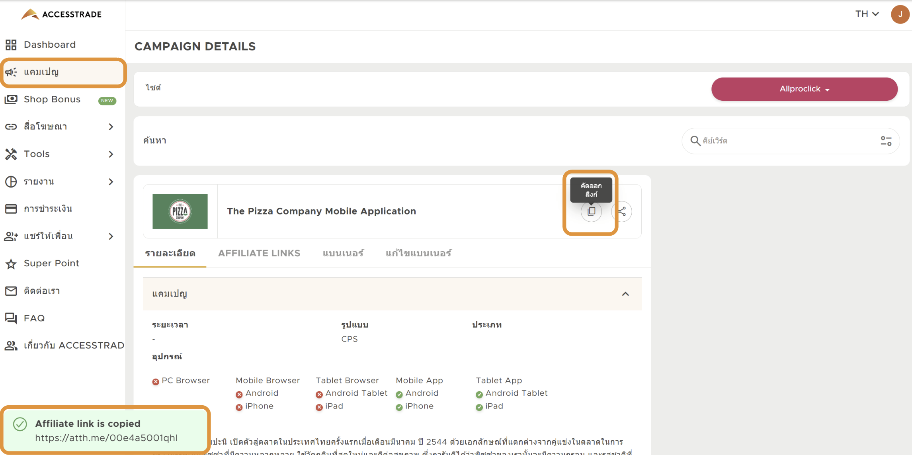Expand the รายงาน submenu chevron
This screenshot has height=455, width=912.
click(x=111, y=182)
